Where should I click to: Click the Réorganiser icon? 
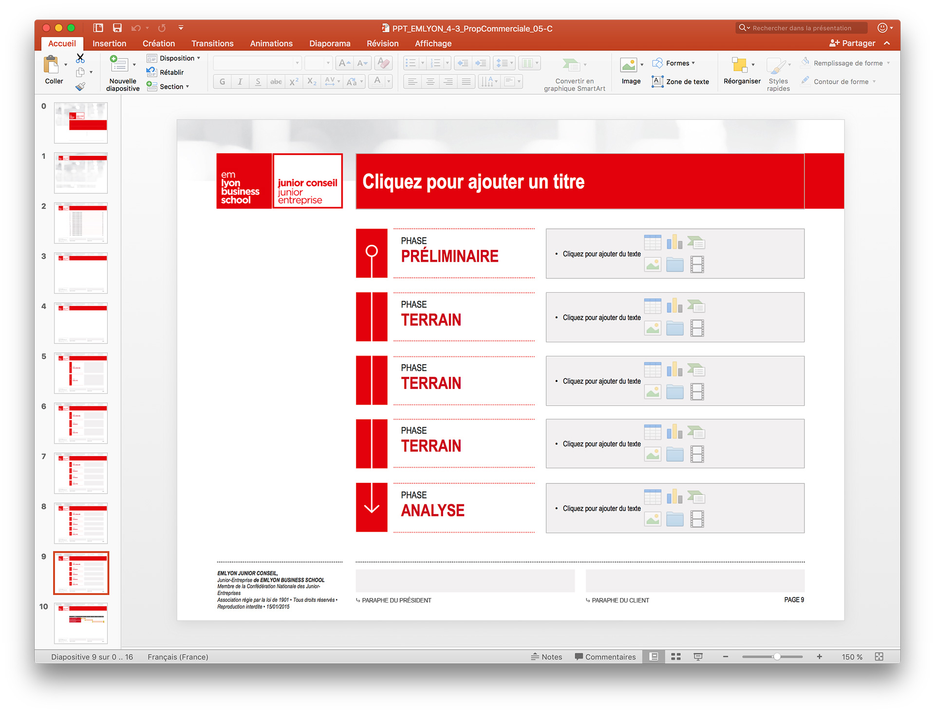coord(739,65)
